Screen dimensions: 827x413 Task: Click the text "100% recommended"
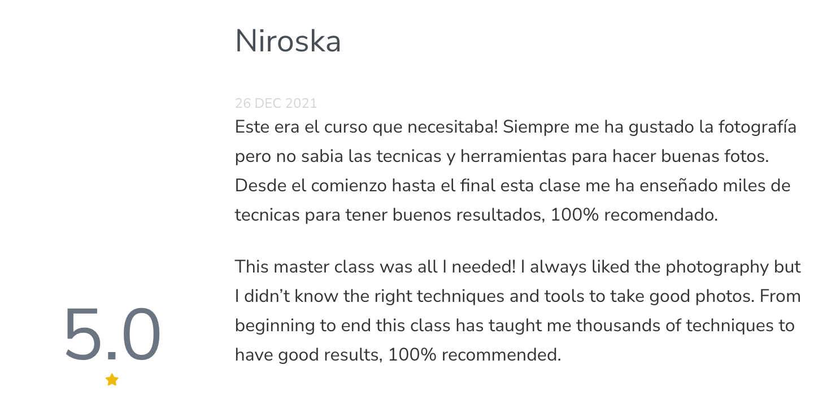click(x=475, y=355)
